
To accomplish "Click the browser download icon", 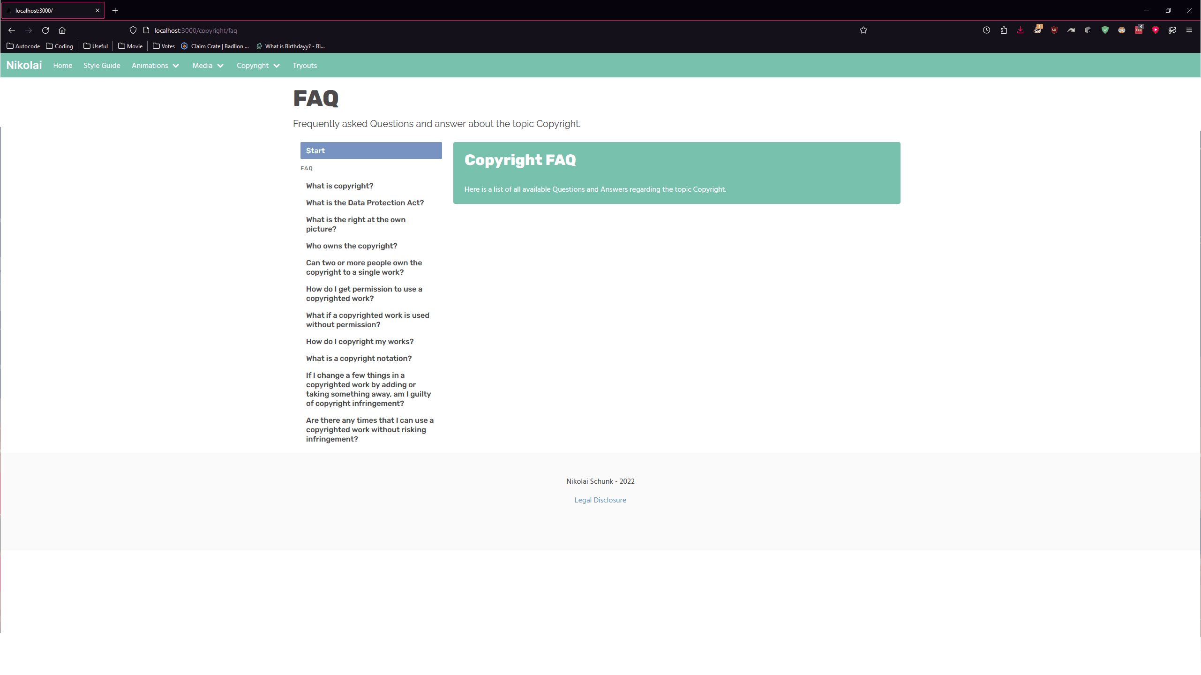I will [1021, 30].
